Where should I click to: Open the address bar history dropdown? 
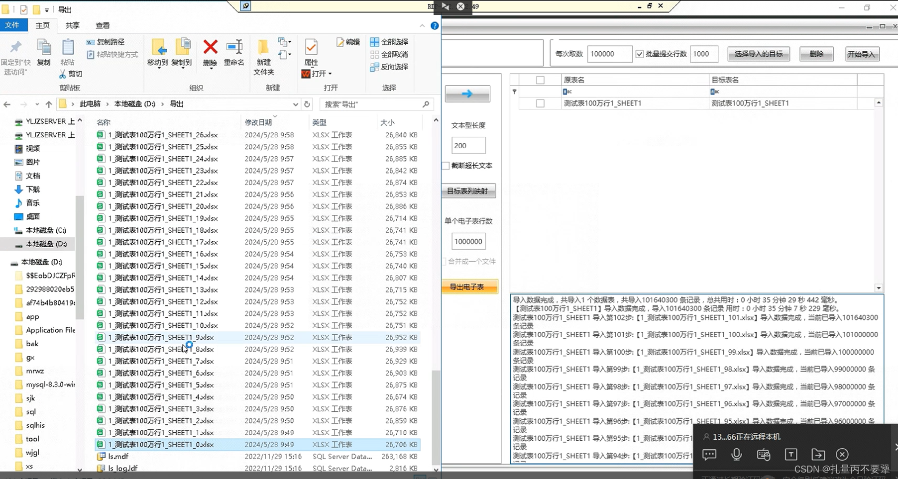[296, 104]
